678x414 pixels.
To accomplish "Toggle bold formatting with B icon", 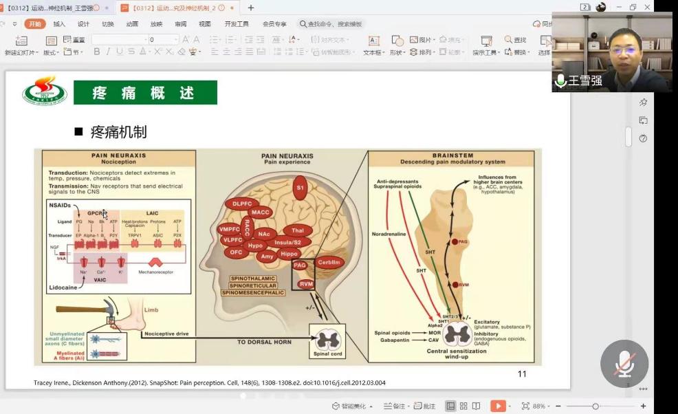I will click(x=97, y=52).
